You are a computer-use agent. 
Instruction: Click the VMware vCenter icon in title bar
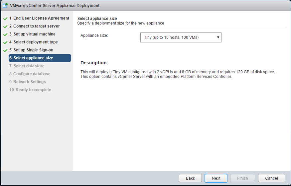[x=5, y=6]
